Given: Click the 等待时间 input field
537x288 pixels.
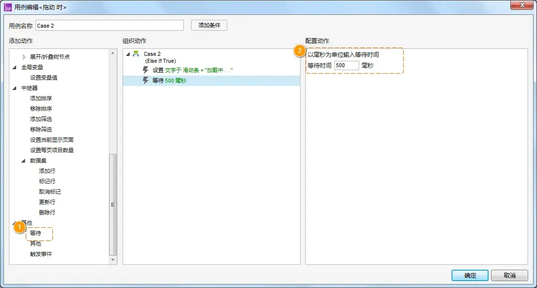Looking at the screenshot, I should click(x=346, y=65).
